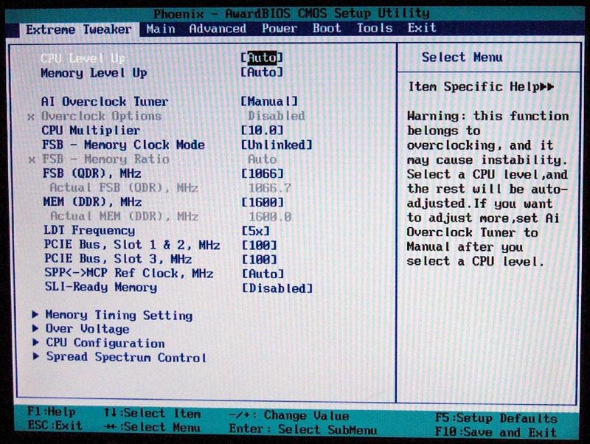Click the ESC:Exit hint in footer

[x=55, y=426]
